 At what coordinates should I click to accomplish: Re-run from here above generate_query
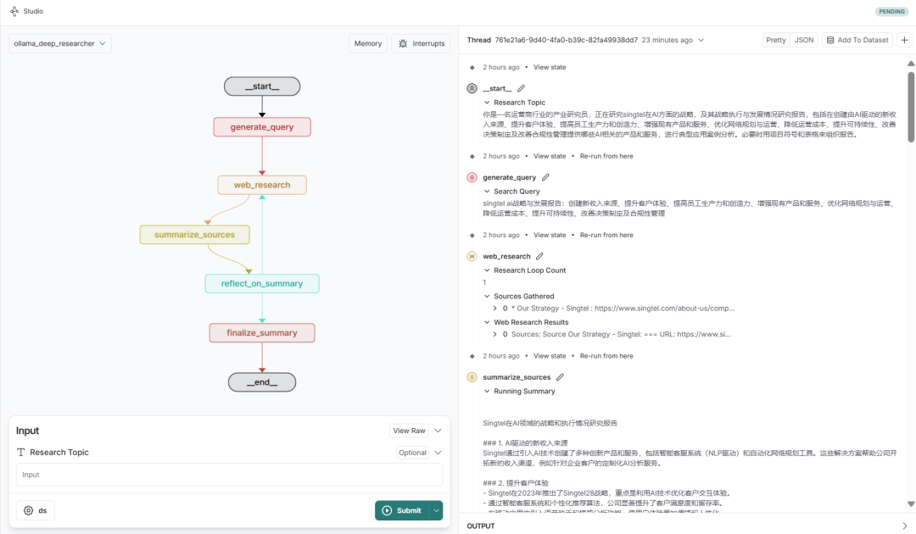pyautogui.click(x=606, y=156)
